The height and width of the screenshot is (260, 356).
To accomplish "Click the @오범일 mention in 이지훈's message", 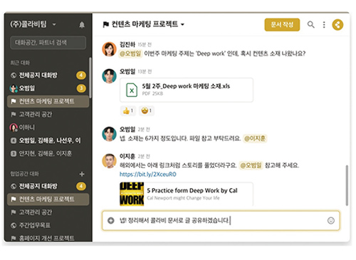I will 251,165.
